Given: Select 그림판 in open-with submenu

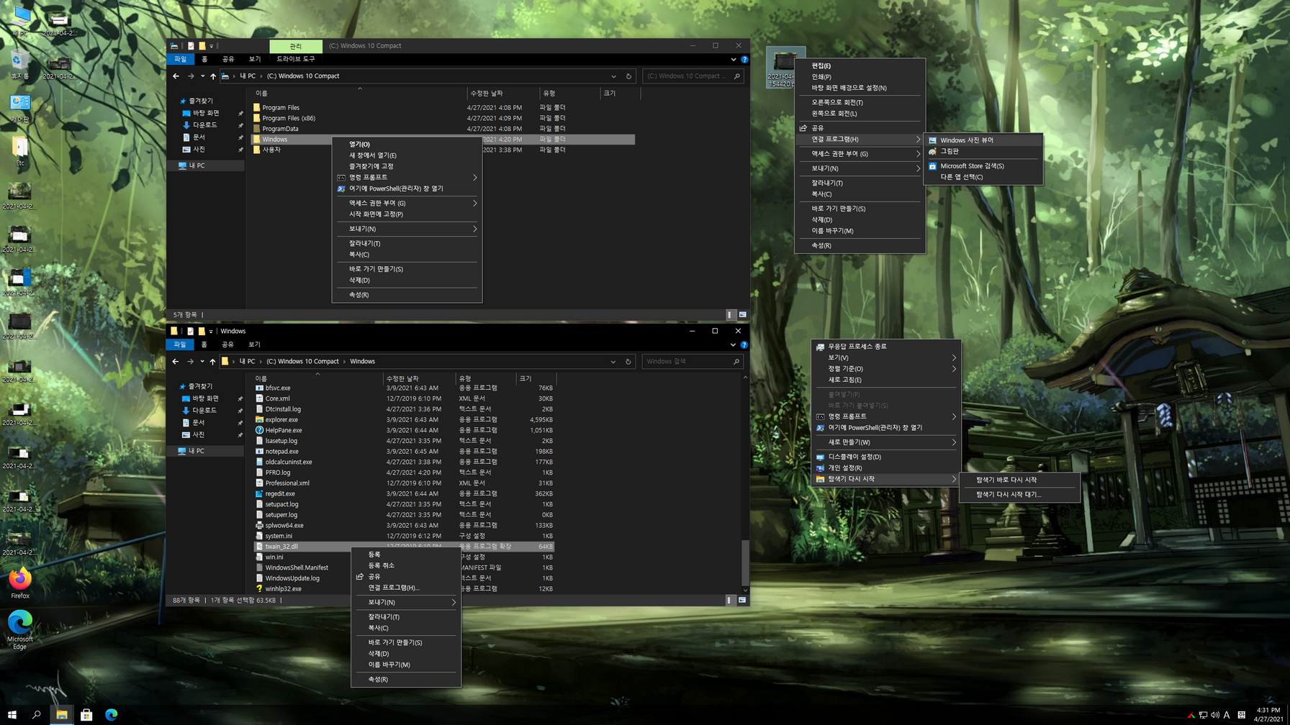Looking at the screenshot, I should (x=983, y=152).
